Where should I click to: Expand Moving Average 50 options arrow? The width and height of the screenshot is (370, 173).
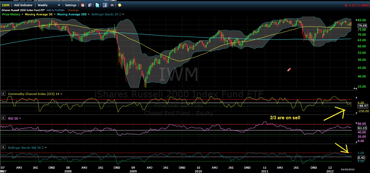(55, 14)
